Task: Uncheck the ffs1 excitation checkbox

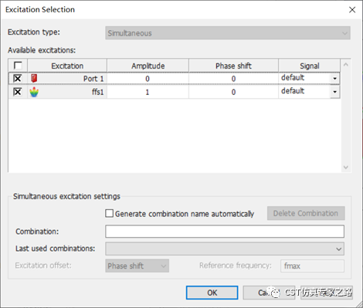Action: [x=18, y=92]
